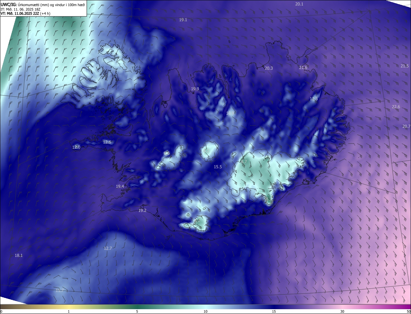The image size is (411, 314).
Task: Click the 22.6 value label
Action: pyautogui.click(x=396, y=107)
